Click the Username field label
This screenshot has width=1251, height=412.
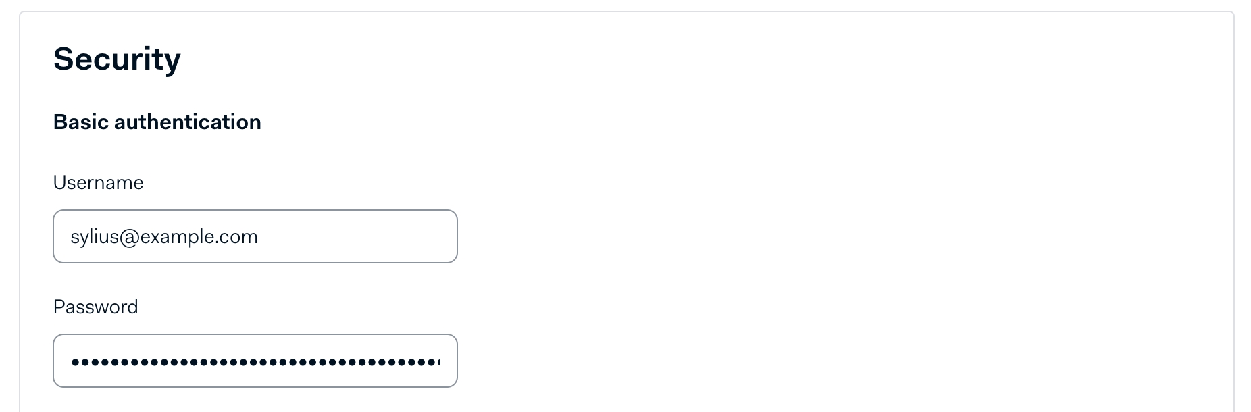pyautogui.click(x=98, y=182)
